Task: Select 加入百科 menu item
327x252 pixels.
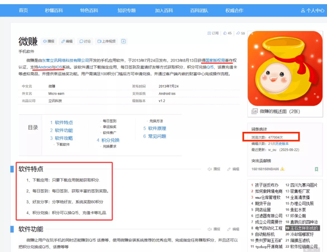Action: (x=164, y=10)
